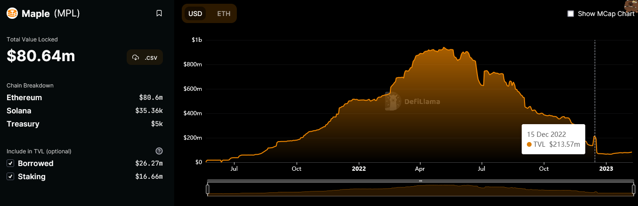Click the Chain Breakdown heading
This screenshot has height=206, width=638.
(x=30, y=86)
